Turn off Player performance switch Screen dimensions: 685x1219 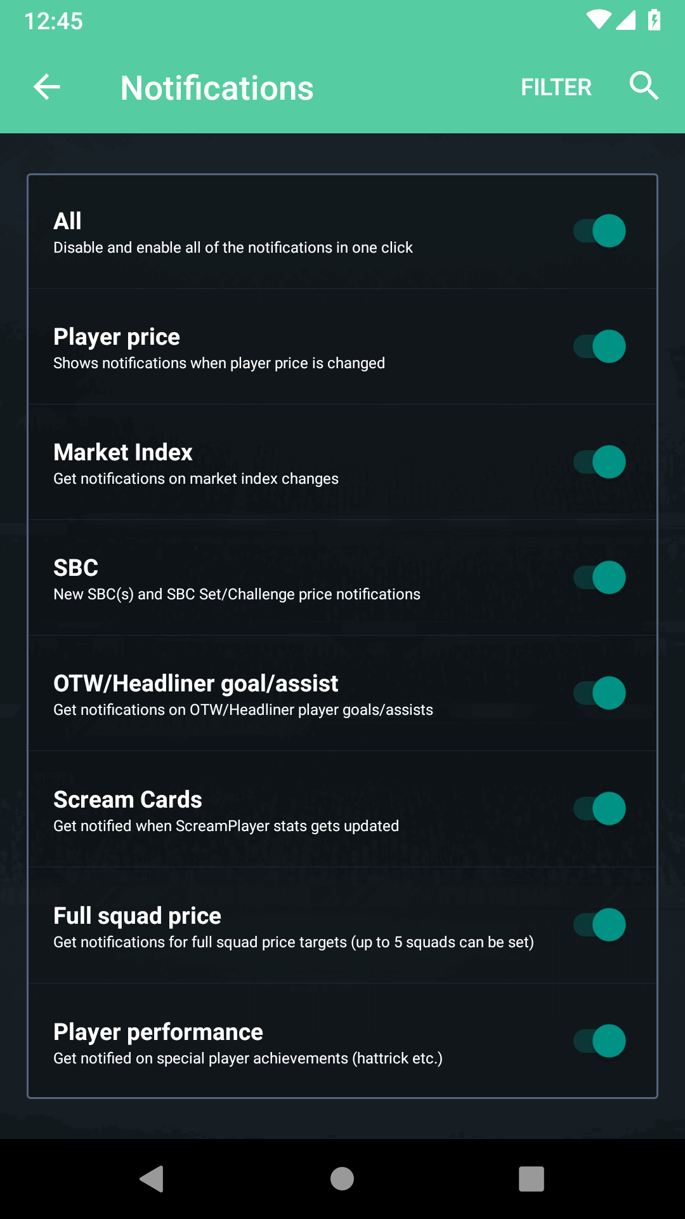(x=599, y=1041)
